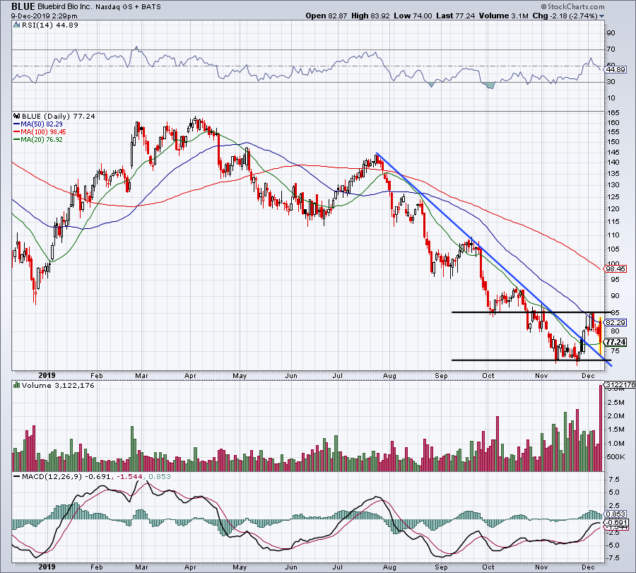The image size is (636, 573).
Task: Click the Open 82.87 header value
Action: tap(326, 16)
